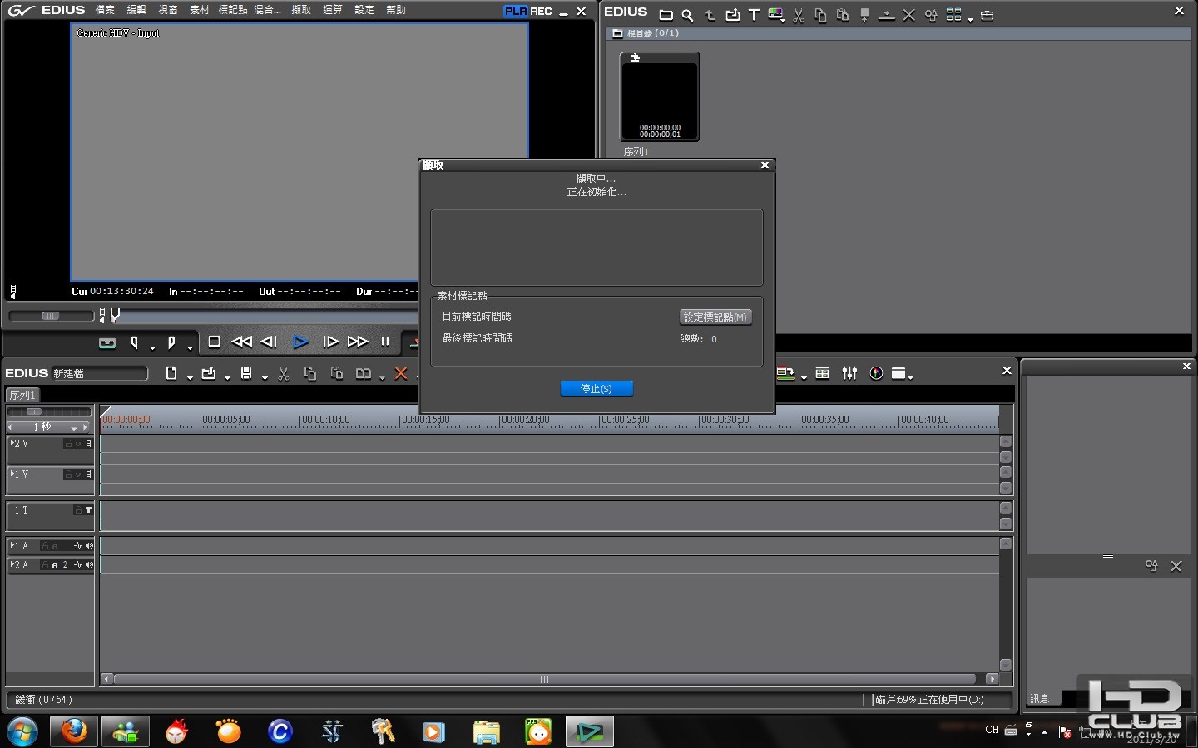Toggle lock on the 2 V track
The width and height of the screenshot is (1198, 748).
(x=69, y=444)
